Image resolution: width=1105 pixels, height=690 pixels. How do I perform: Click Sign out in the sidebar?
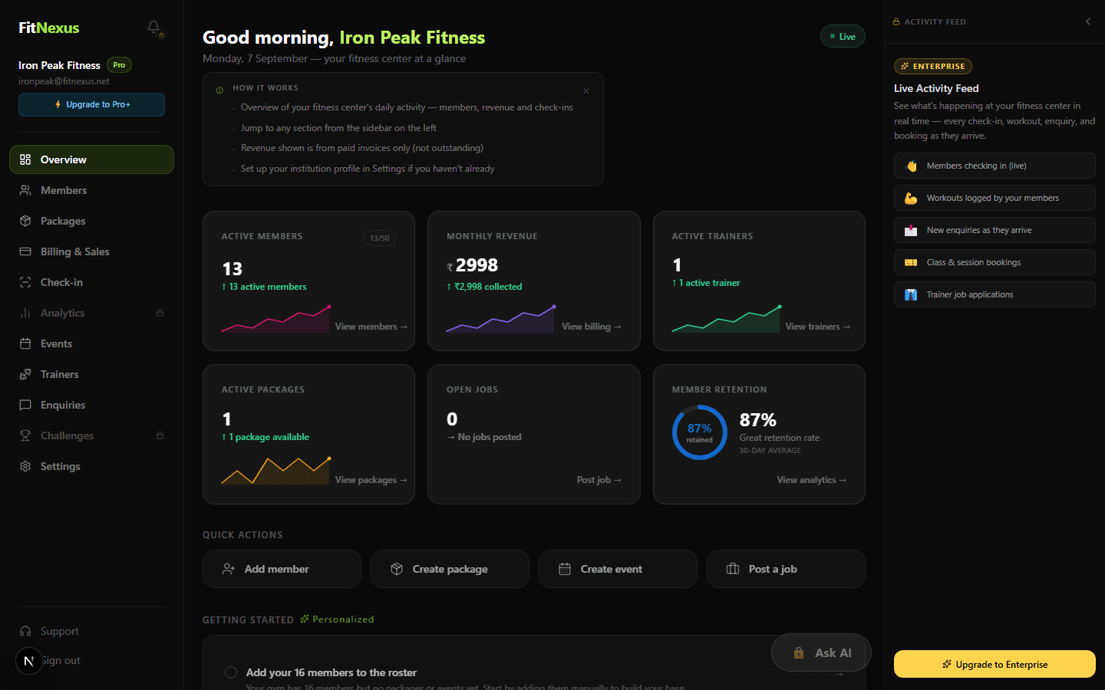[x=61, y=660]
